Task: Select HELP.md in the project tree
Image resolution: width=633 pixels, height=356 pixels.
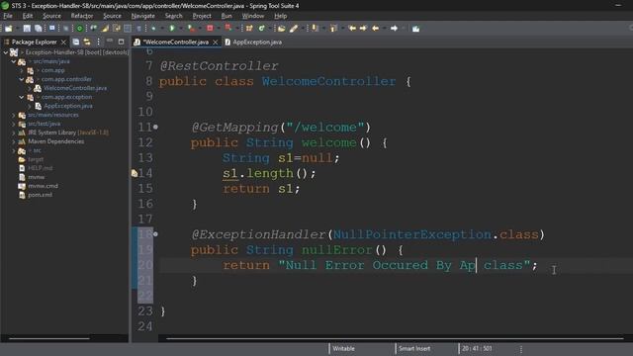Action: tap(40, 168)
